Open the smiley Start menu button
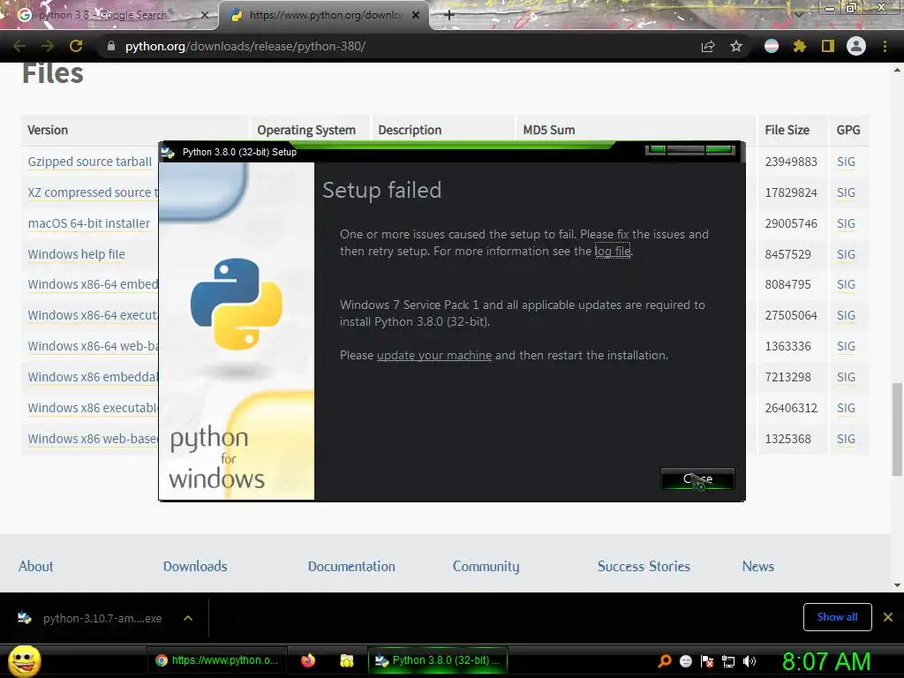 click(x=24, y=660)
